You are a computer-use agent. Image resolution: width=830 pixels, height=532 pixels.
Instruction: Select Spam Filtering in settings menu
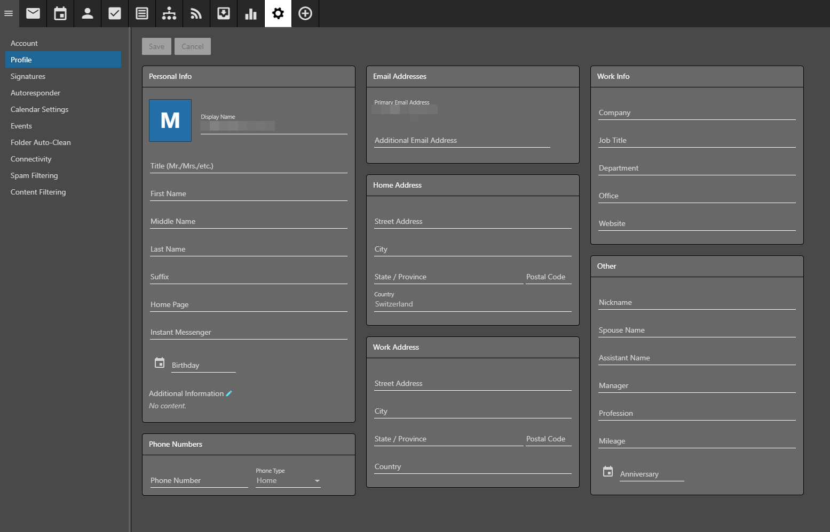[x=34, y=175]
